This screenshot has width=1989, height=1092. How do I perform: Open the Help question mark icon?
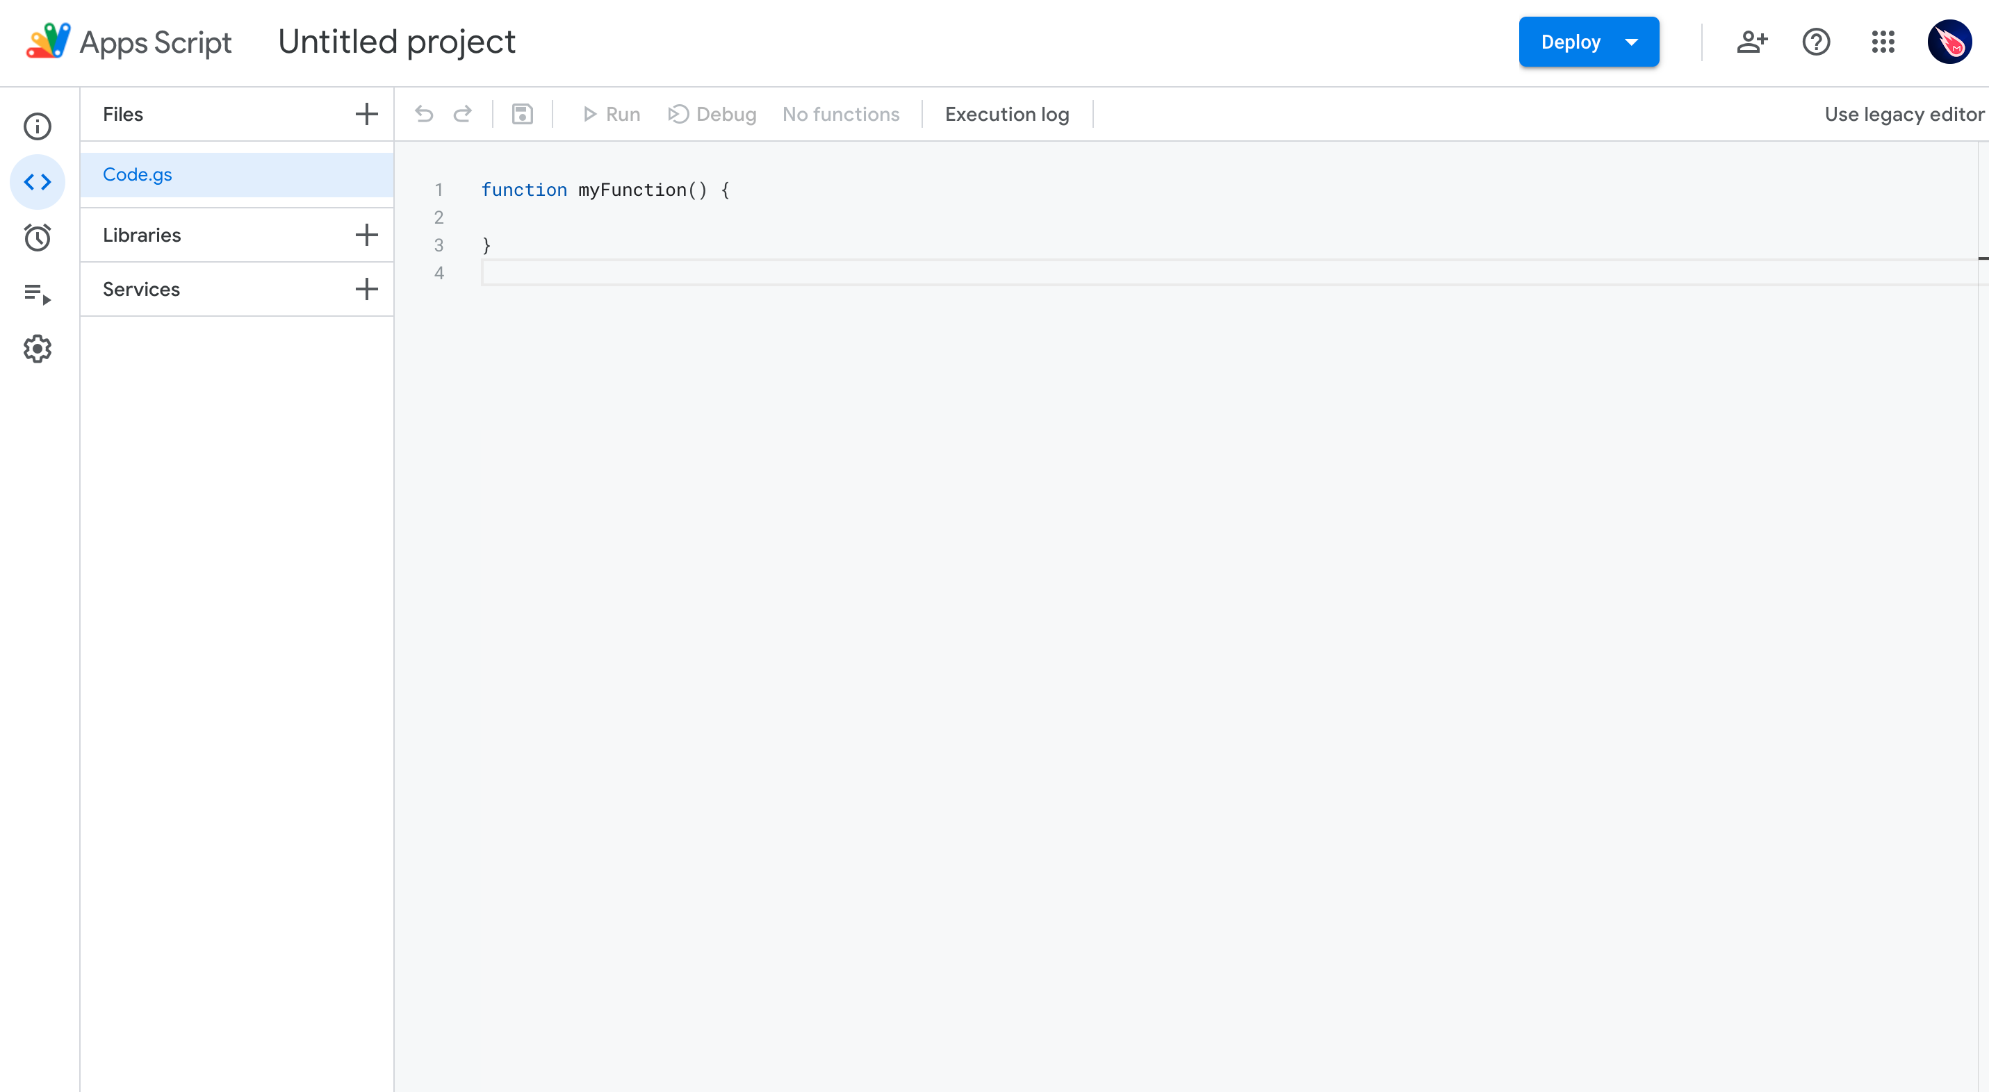(x=1816, y=42)
